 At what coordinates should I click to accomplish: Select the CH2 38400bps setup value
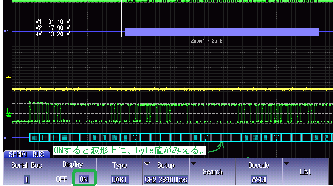point(166,179)
